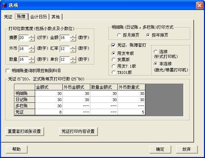Decrease the 外币 width value
The height and width of the screenshot is (158, 205).
point(32,50)
